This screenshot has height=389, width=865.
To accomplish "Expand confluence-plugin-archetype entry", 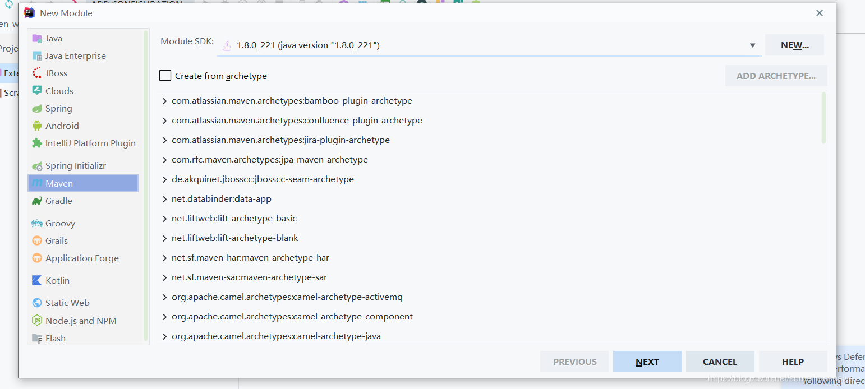I will point(164,121).
